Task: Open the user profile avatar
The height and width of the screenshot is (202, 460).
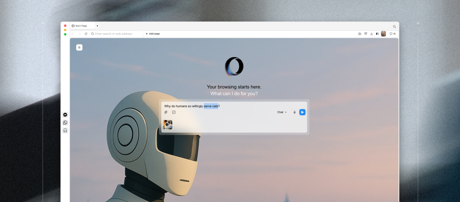Action: click(x=383, y=34)
